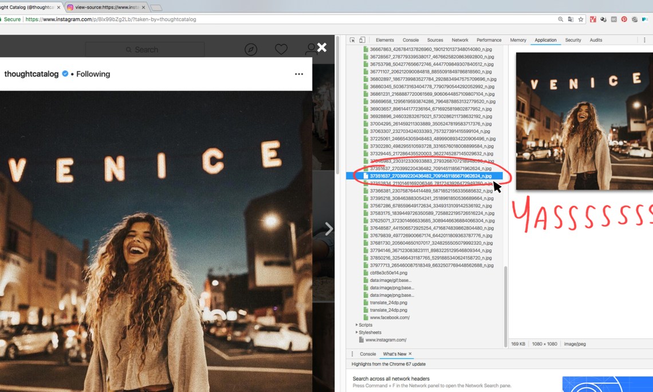Viewport: 653px width, 392px height.
Task: Switch to the Sources panel tab
Action: tap(435, 40)
